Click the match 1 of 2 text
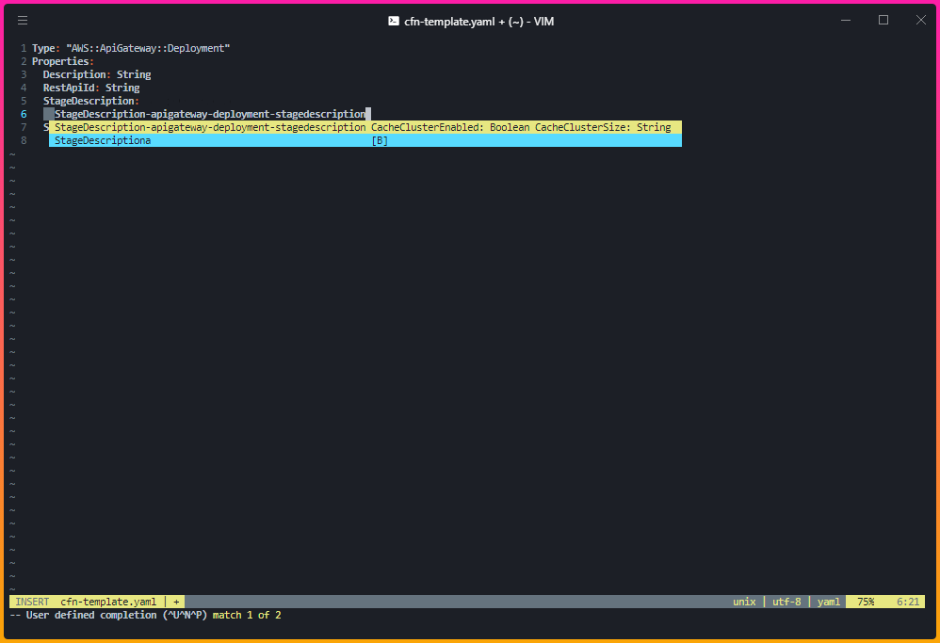 pyautogui.click(x=247, y=615)
